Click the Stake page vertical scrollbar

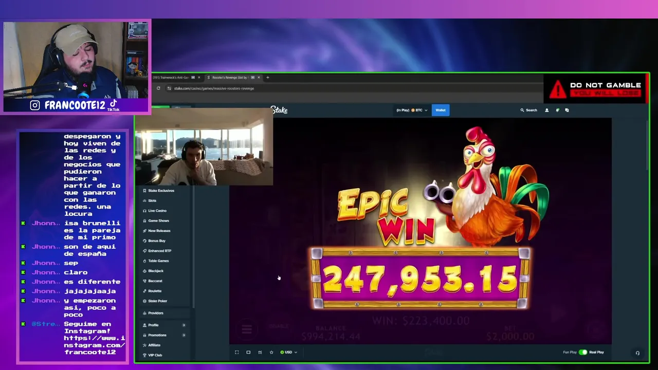point(647,145)
